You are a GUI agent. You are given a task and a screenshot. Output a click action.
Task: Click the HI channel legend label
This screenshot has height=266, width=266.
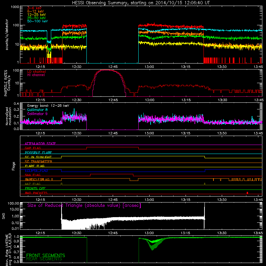tap(36, 75)
